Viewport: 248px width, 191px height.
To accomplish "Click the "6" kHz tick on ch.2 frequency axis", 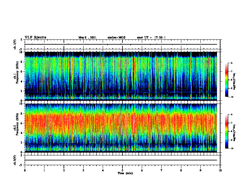I will click(x=22, y=123).
